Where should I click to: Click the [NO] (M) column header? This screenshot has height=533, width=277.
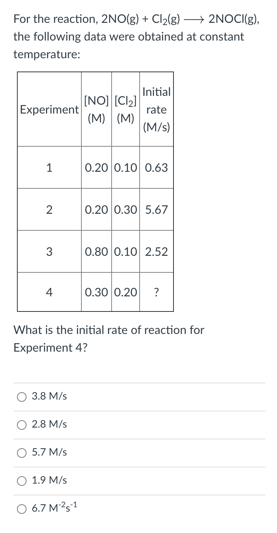click(96, 109)
